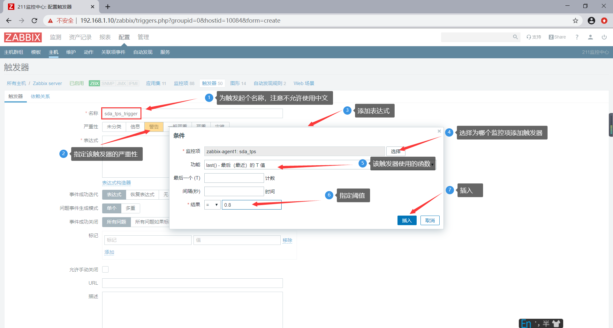Open 所有主机 breadcrumb link
The width and height of the screenshot is (613, 328).
pos(16,83)
